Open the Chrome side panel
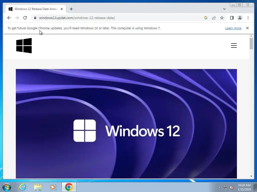 232,18
